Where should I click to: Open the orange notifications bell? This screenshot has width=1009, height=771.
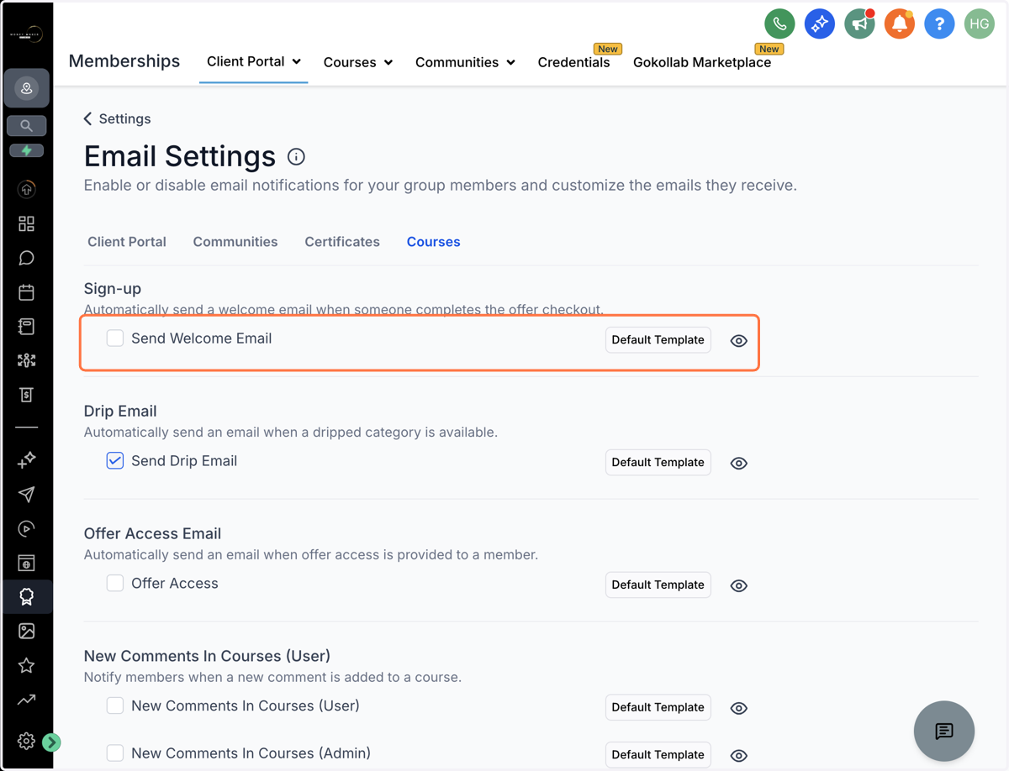(x=899, y=24)
